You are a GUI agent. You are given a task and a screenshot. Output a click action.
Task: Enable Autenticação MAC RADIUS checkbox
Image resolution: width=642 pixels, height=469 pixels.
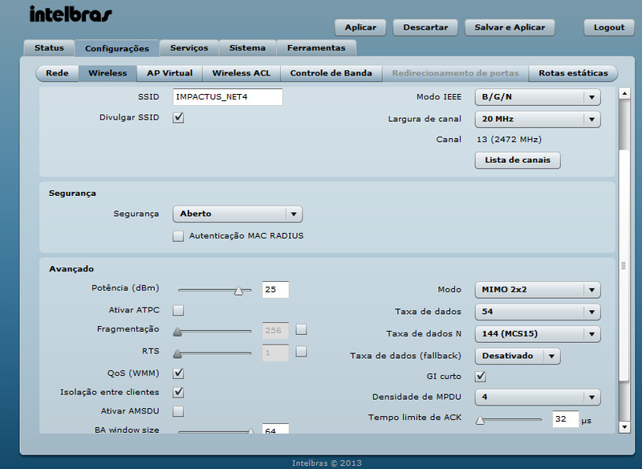point(178,236)
